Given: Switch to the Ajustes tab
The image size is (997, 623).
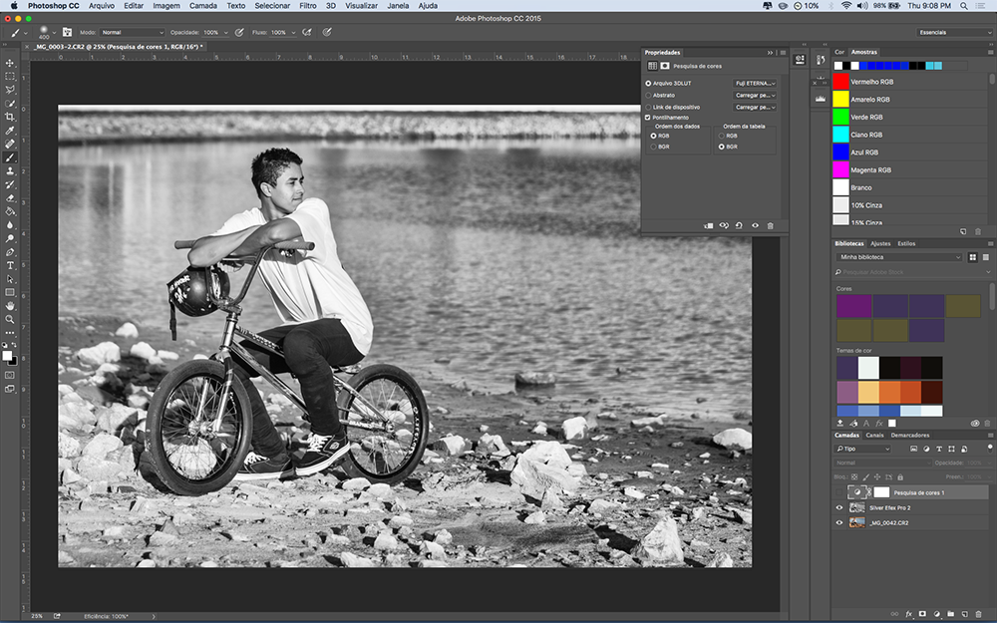Looking at the screenshot, I should (880, 243).
